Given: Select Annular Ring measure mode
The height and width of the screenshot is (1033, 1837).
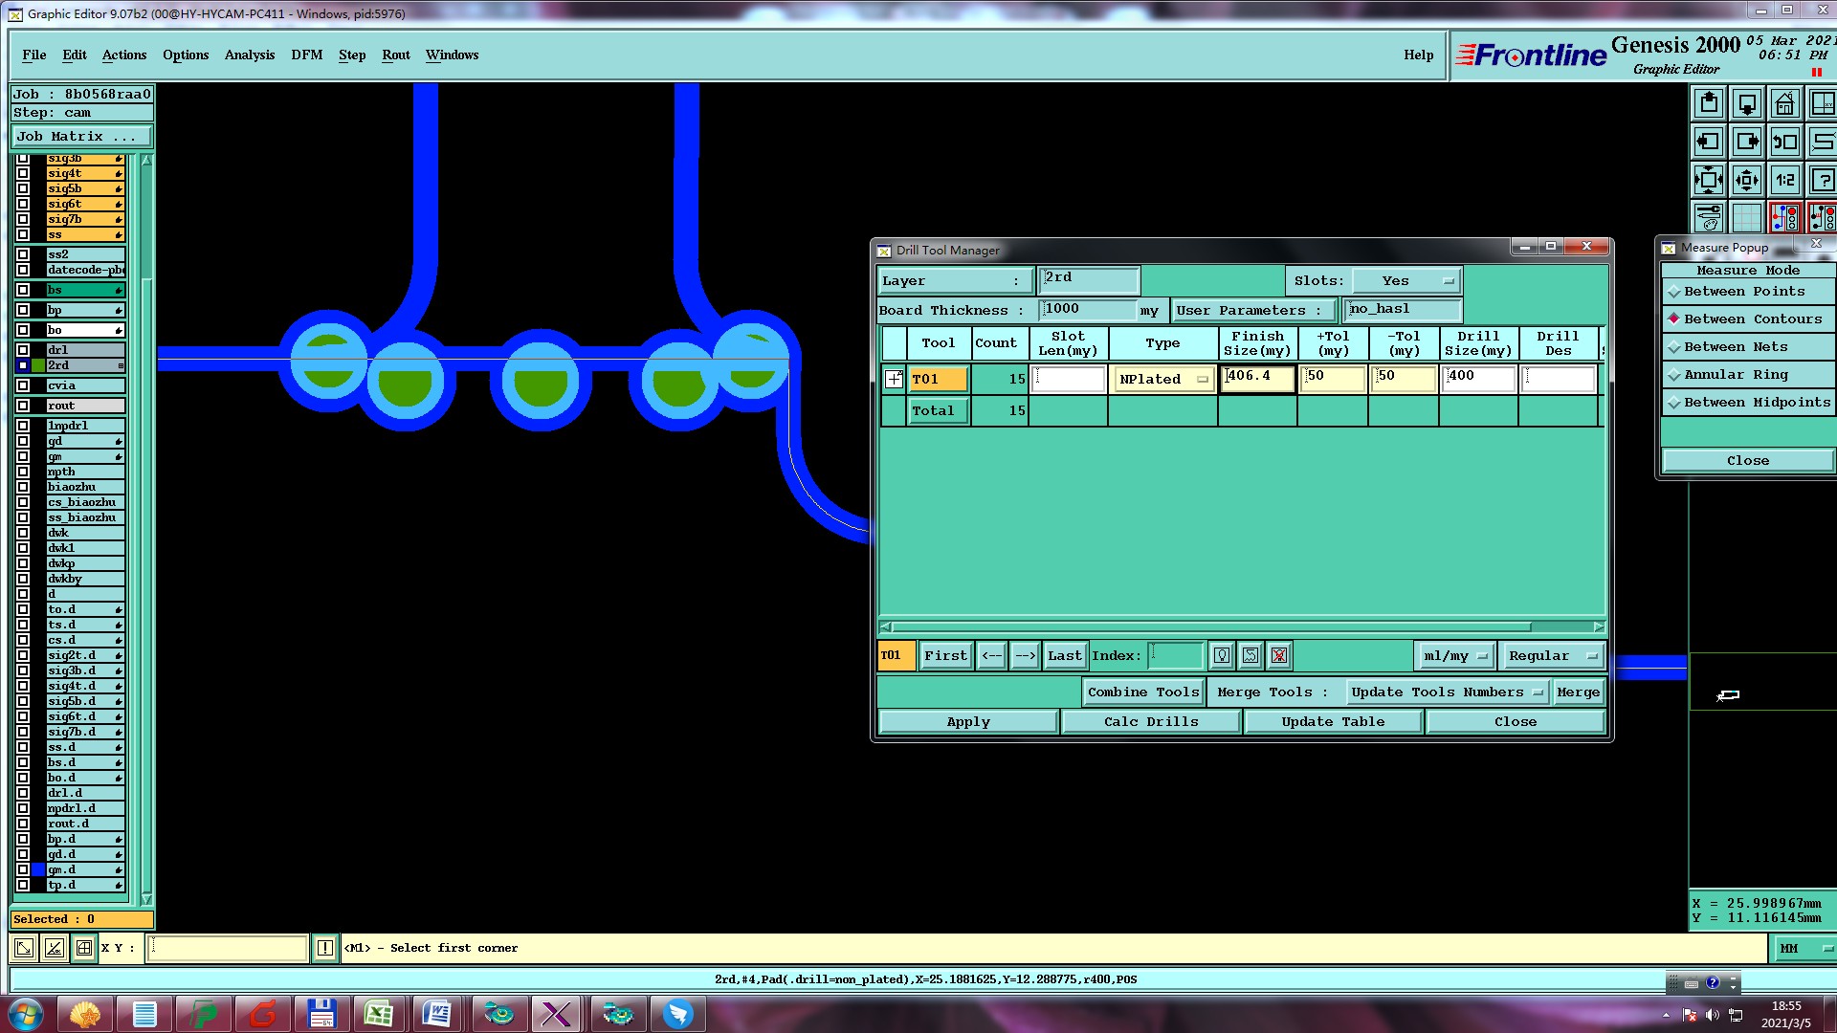Looking at the screenshot, I should (x=1735, y=375).
